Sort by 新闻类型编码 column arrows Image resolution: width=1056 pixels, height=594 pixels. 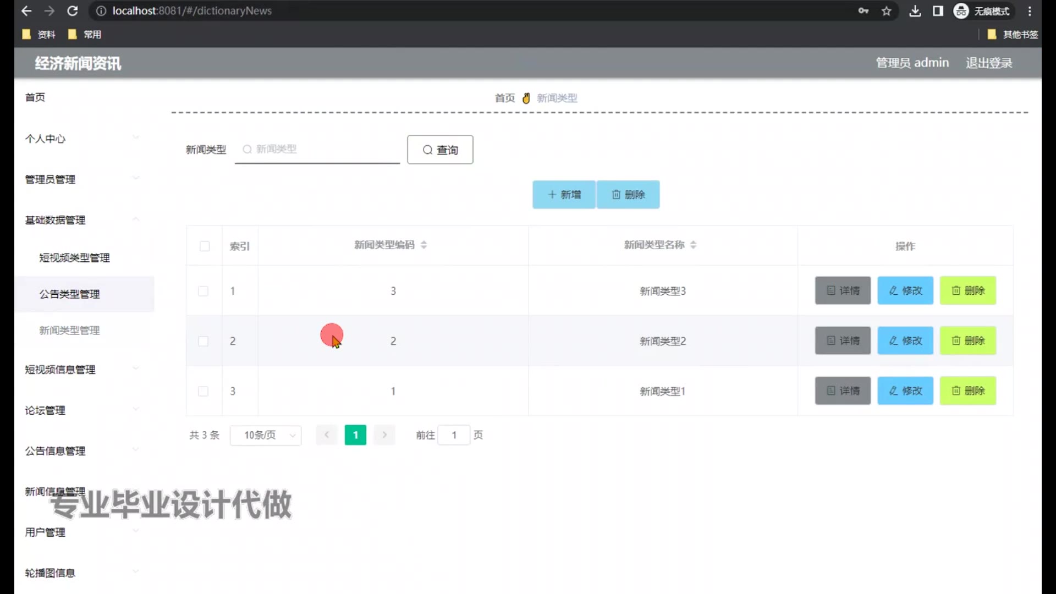(424, 245)
